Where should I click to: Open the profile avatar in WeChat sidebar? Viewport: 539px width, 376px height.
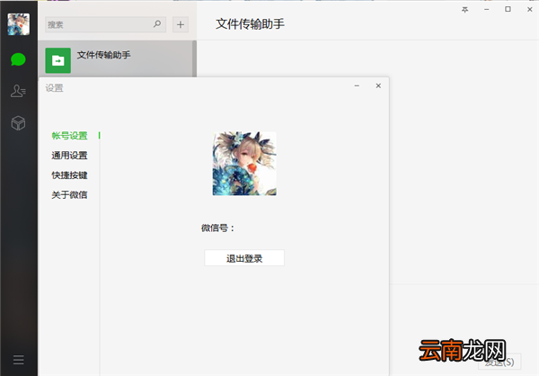point(19,24)
